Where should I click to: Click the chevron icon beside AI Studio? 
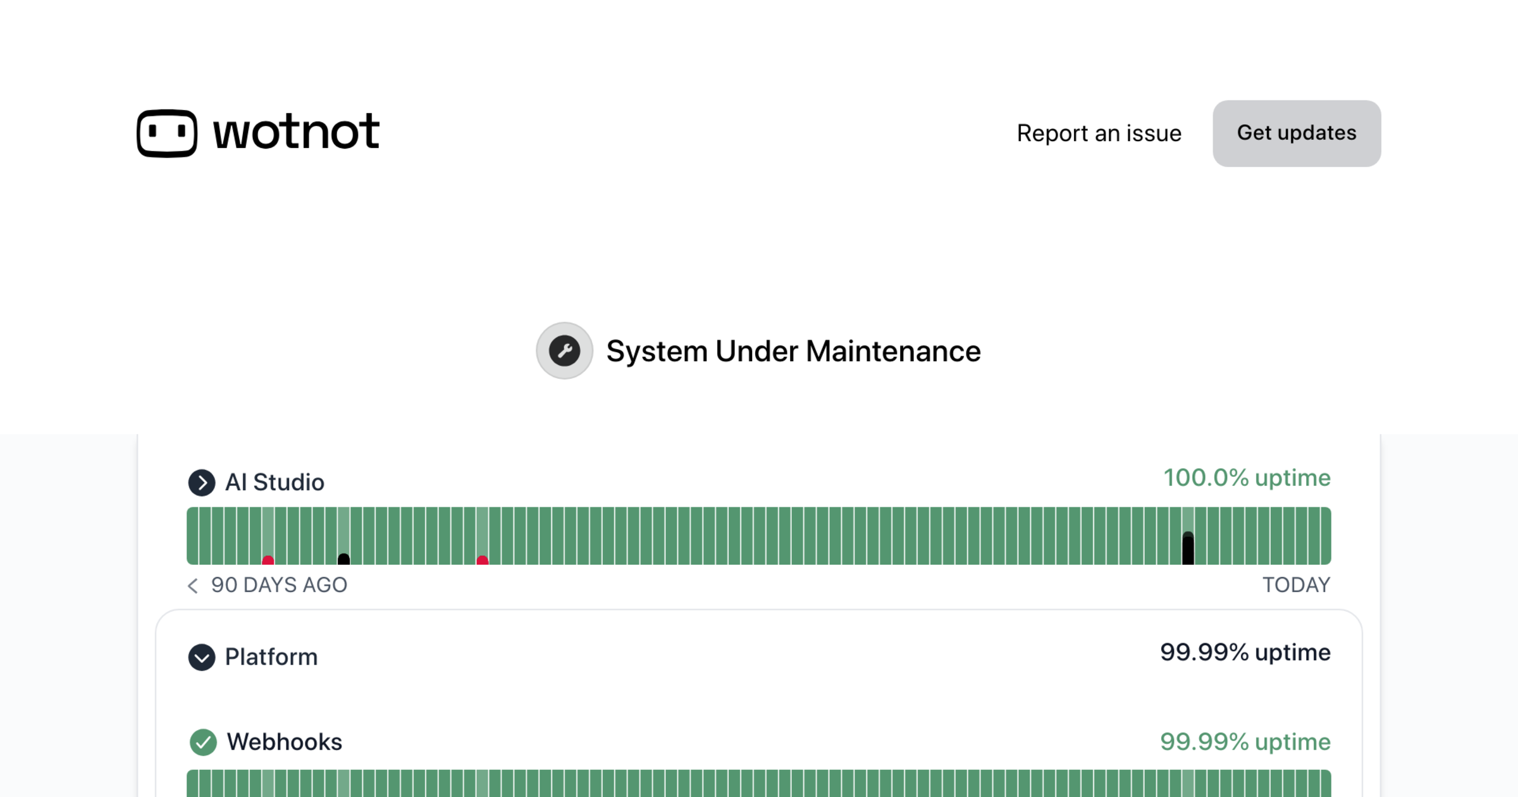[202, 482]
